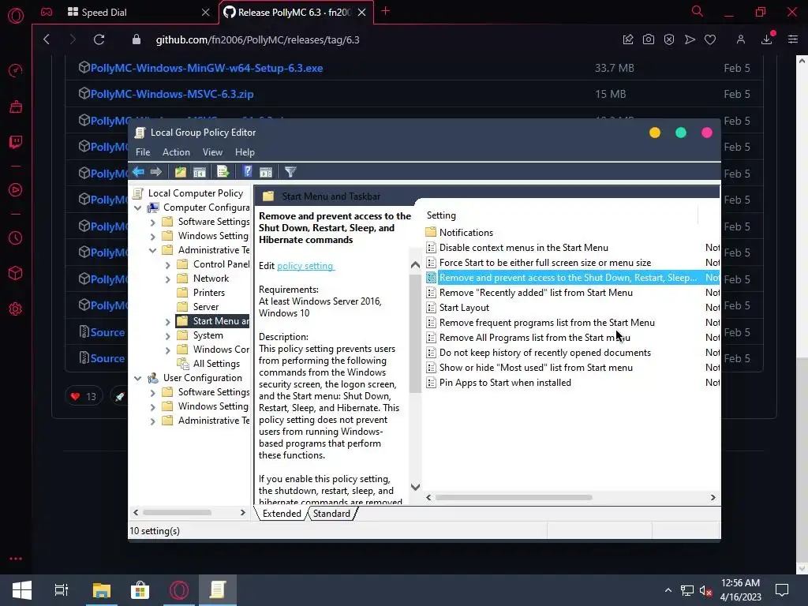Open the Action menu
Viewport: 808px width, 606px height.
(176, 152)
